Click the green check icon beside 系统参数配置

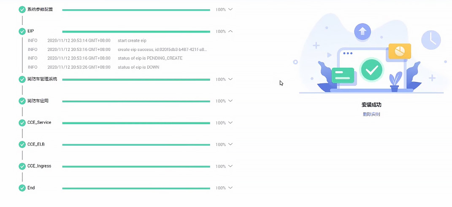(22, 10)
